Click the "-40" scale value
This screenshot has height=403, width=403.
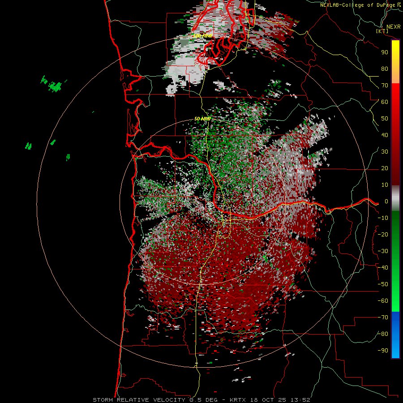pos(383,268)
